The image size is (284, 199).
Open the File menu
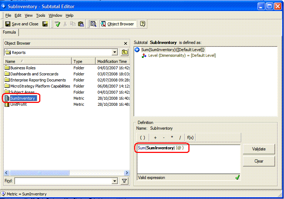pyautogui.click(x=8, y=15)
